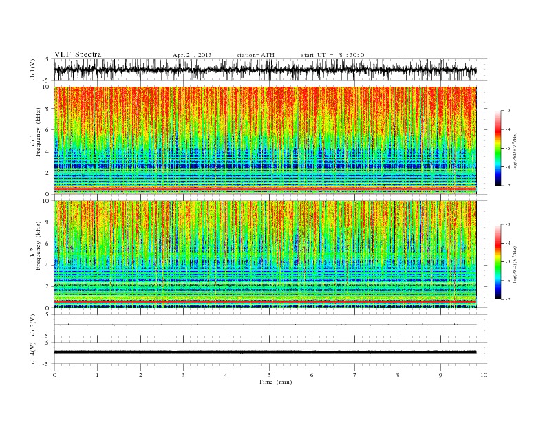Click inside the ch.2 spectrogram panel
545x421 pixels.
point(265,255)
